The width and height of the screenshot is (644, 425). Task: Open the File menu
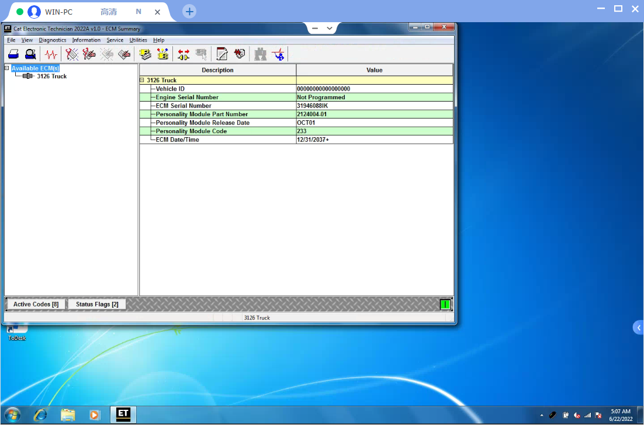click(x=11, y=40)
